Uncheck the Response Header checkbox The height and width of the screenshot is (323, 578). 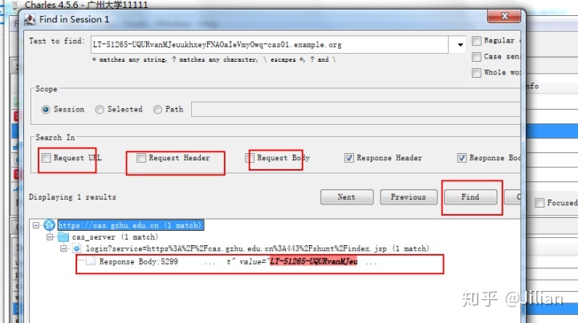(x=348, y=158)
